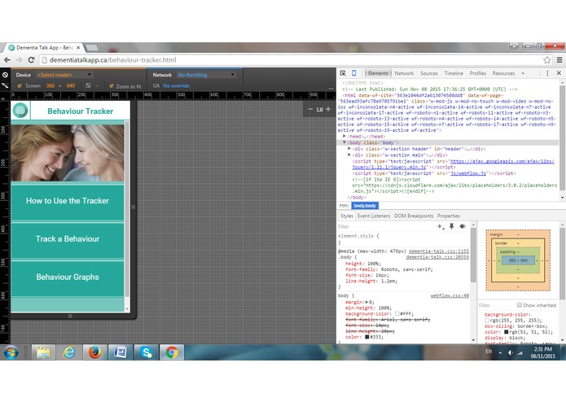This screenshot has width=566, height=402.
Task: Click the browser address bar URL
Action: coord(113,60)
